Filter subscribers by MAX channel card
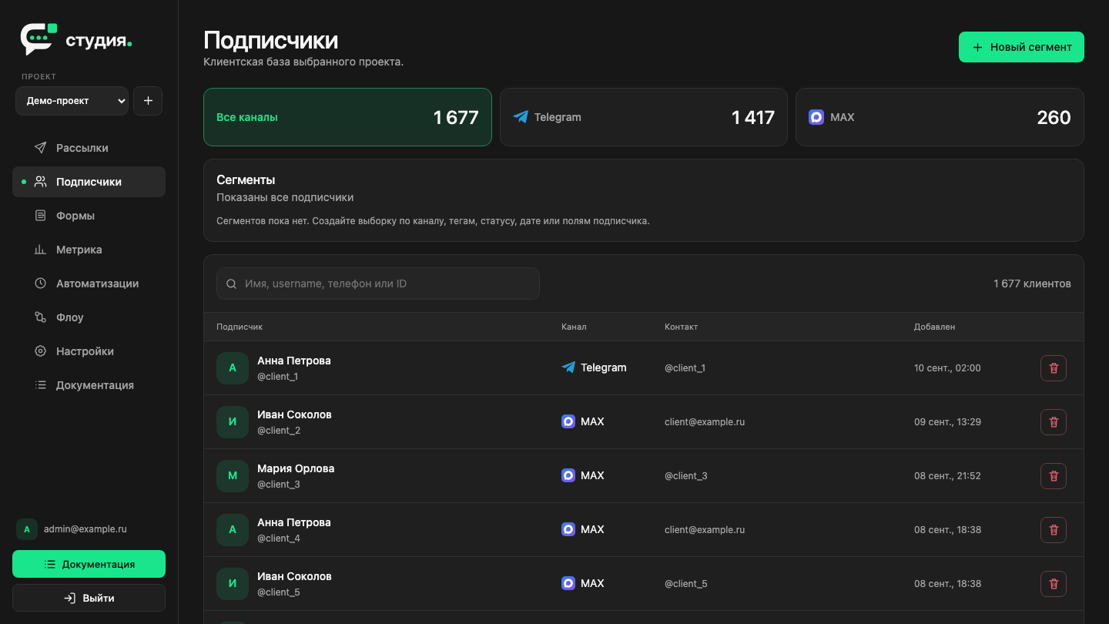 click(940, 117)
